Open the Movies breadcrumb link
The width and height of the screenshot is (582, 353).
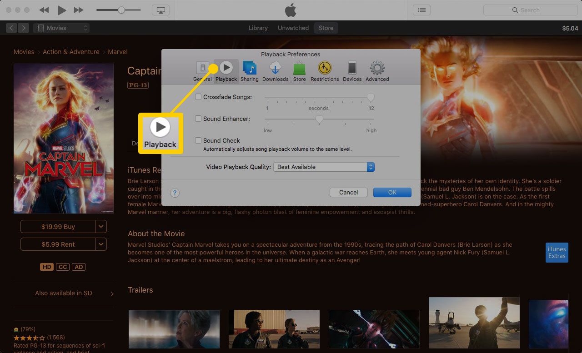[x=24, y=52]
